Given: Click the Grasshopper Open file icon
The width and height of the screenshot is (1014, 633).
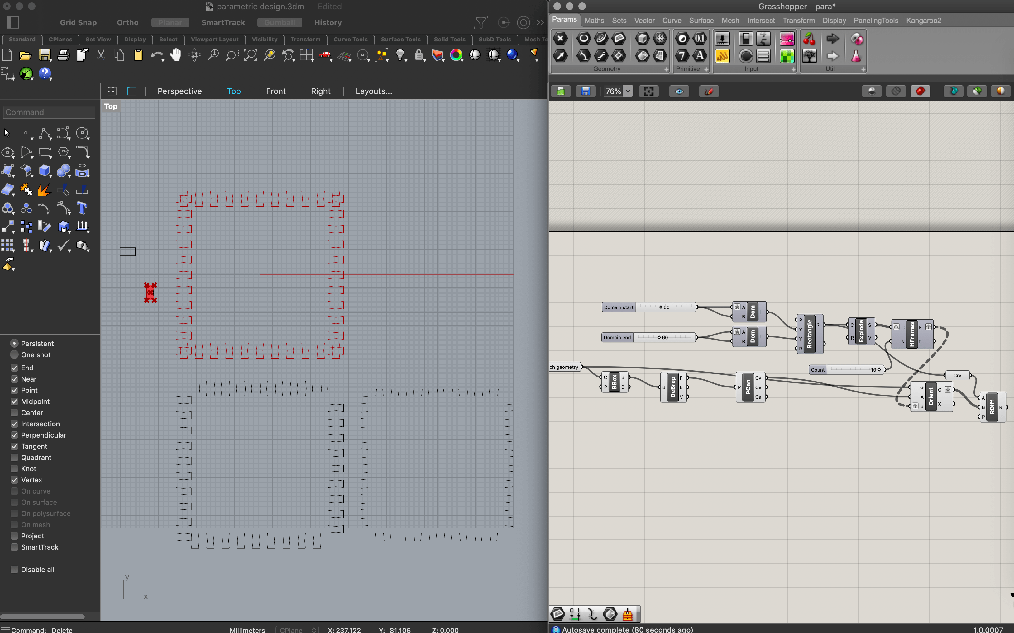Looking at the screenshot, I should pyautogui.click(x=561, y=91).
